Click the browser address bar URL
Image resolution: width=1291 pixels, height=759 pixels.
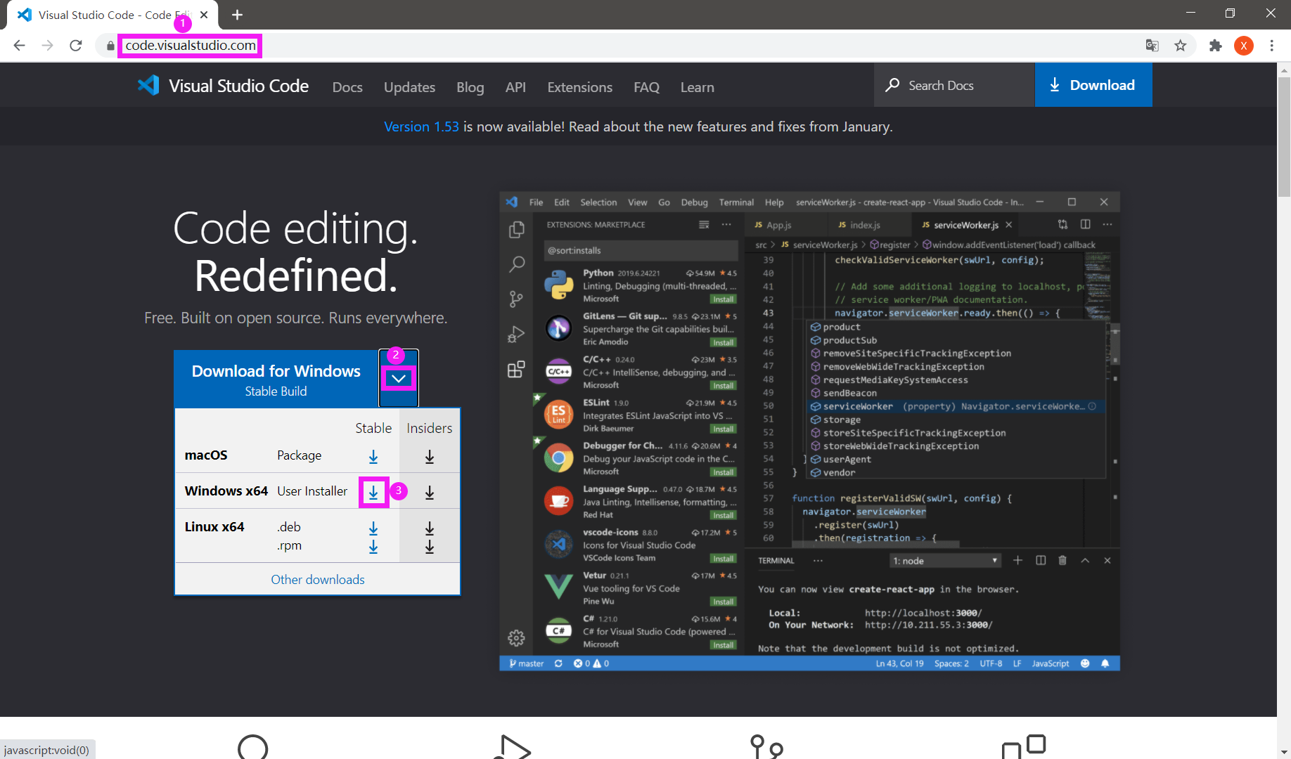coord(191,46)
